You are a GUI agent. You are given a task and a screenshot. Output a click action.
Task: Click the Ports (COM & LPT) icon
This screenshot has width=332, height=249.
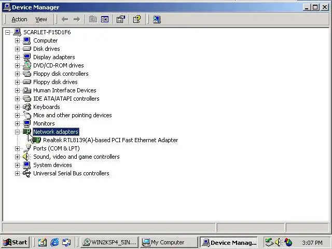click(x=27, y=148)
